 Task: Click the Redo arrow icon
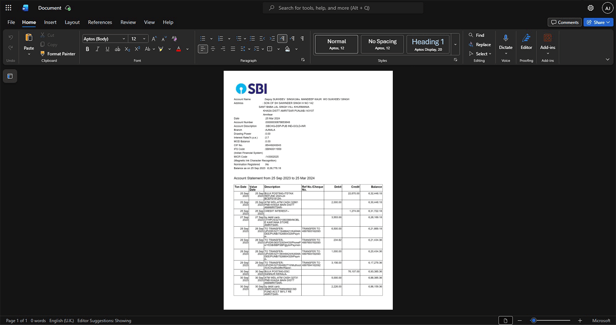(x=11, y=48)
